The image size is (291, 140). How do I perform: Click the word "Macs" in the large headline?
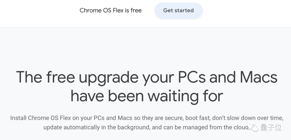pos(259,77)
